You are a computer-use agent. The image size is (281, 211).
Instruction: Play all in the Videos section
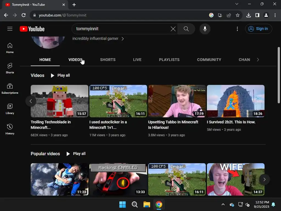(60, 75)
